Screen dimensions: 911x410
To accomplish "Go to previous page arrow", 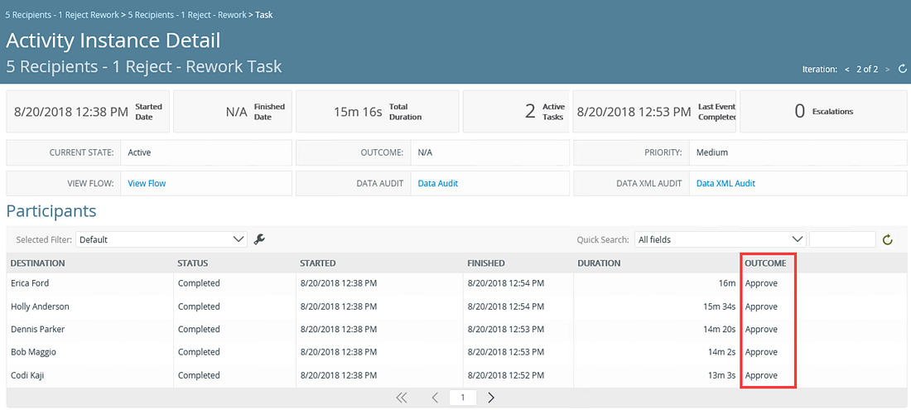I will coord(435,398).
